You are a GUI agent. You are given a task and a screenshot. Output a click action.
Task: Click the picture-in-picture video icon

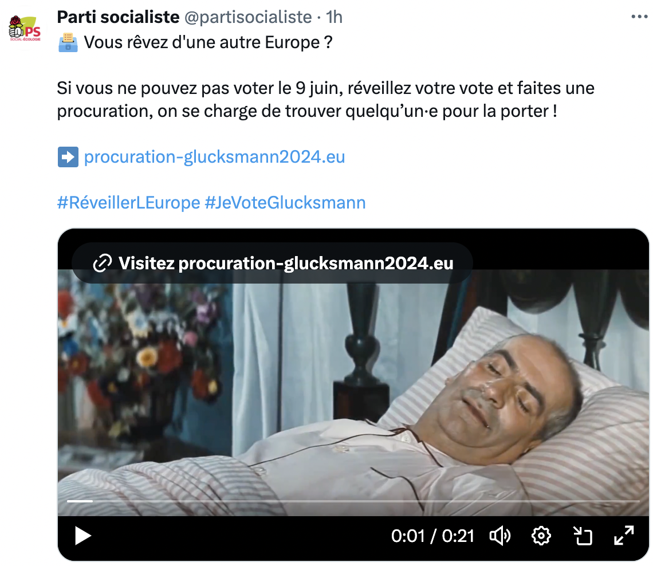pos(583,536)
